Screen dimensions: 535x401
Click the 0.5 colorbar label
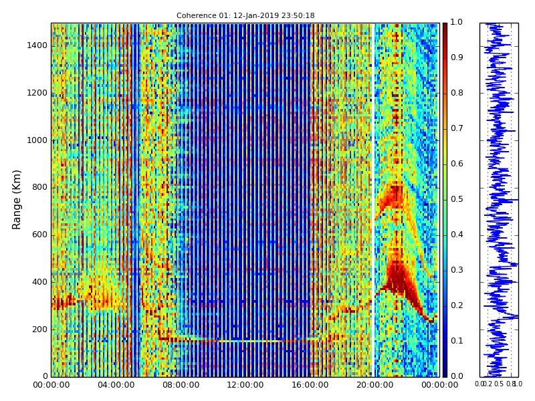[457, 199]
